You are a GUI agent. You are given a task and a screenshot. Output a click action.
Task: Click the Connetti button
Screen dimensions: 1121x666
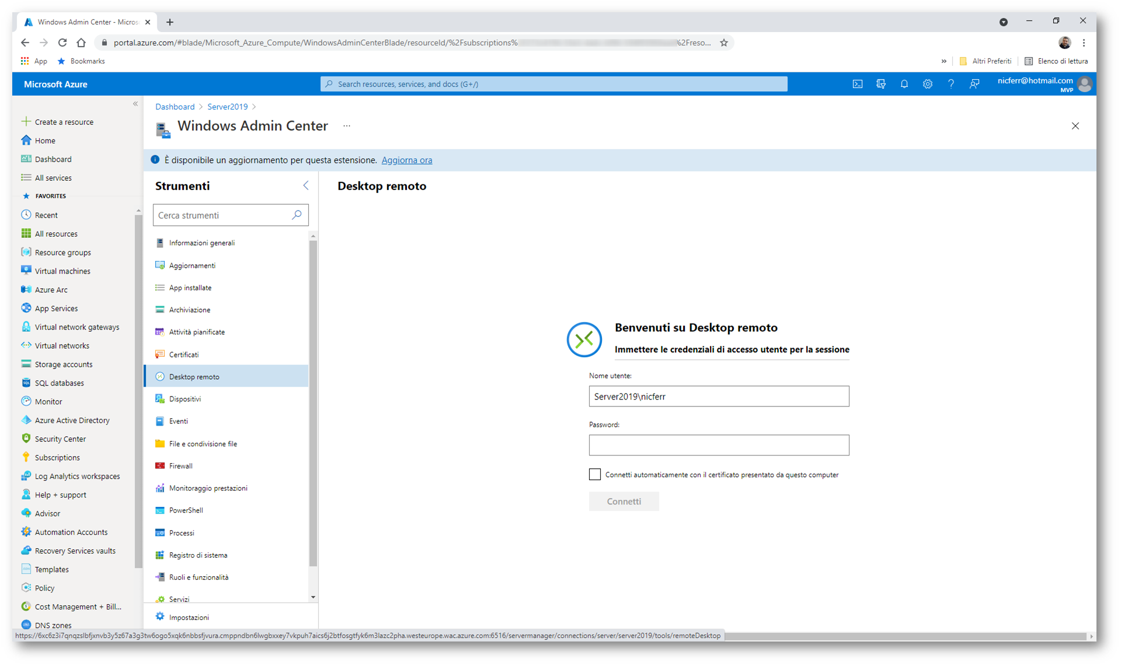(x=624, y=502)
